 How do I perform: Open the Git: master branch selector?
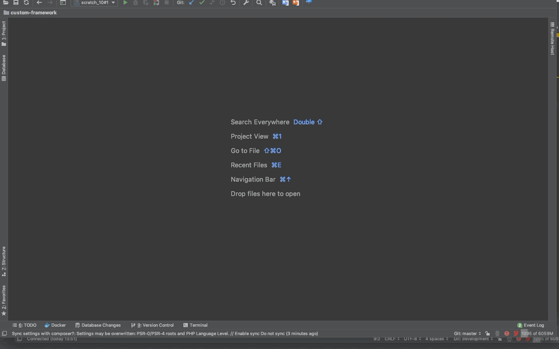467,333
